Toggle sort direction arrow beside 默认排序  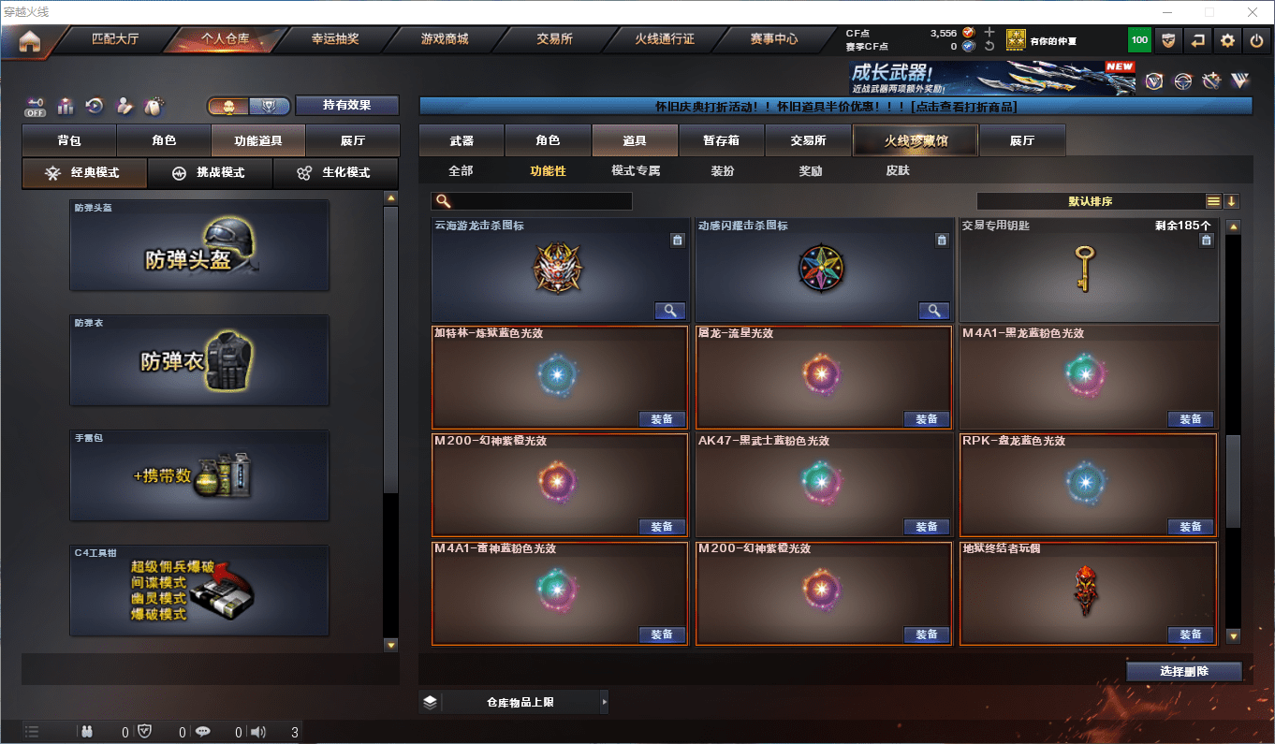[1231, 201]
